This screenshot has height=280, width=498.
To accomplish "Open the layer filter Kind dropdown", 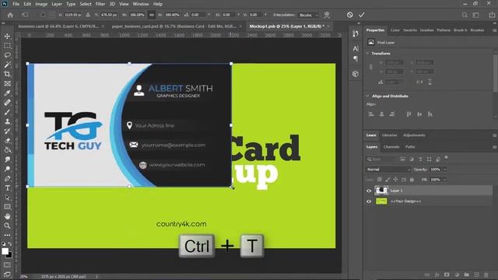I will click(381, 159).
